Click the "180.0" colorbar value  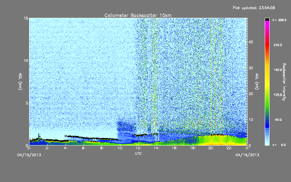[278, 70]
